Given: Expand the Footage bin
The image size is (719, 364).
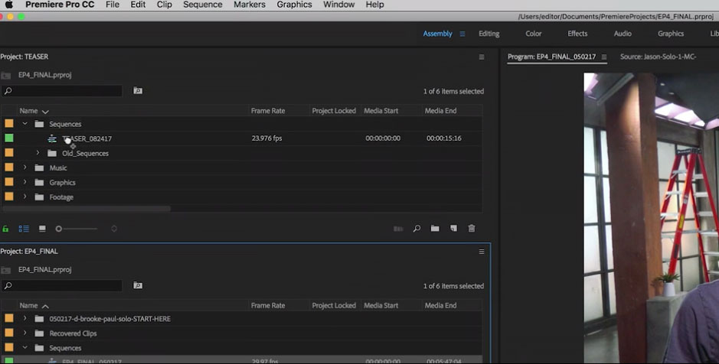Looking at the screenshot, I should (25, 197).
